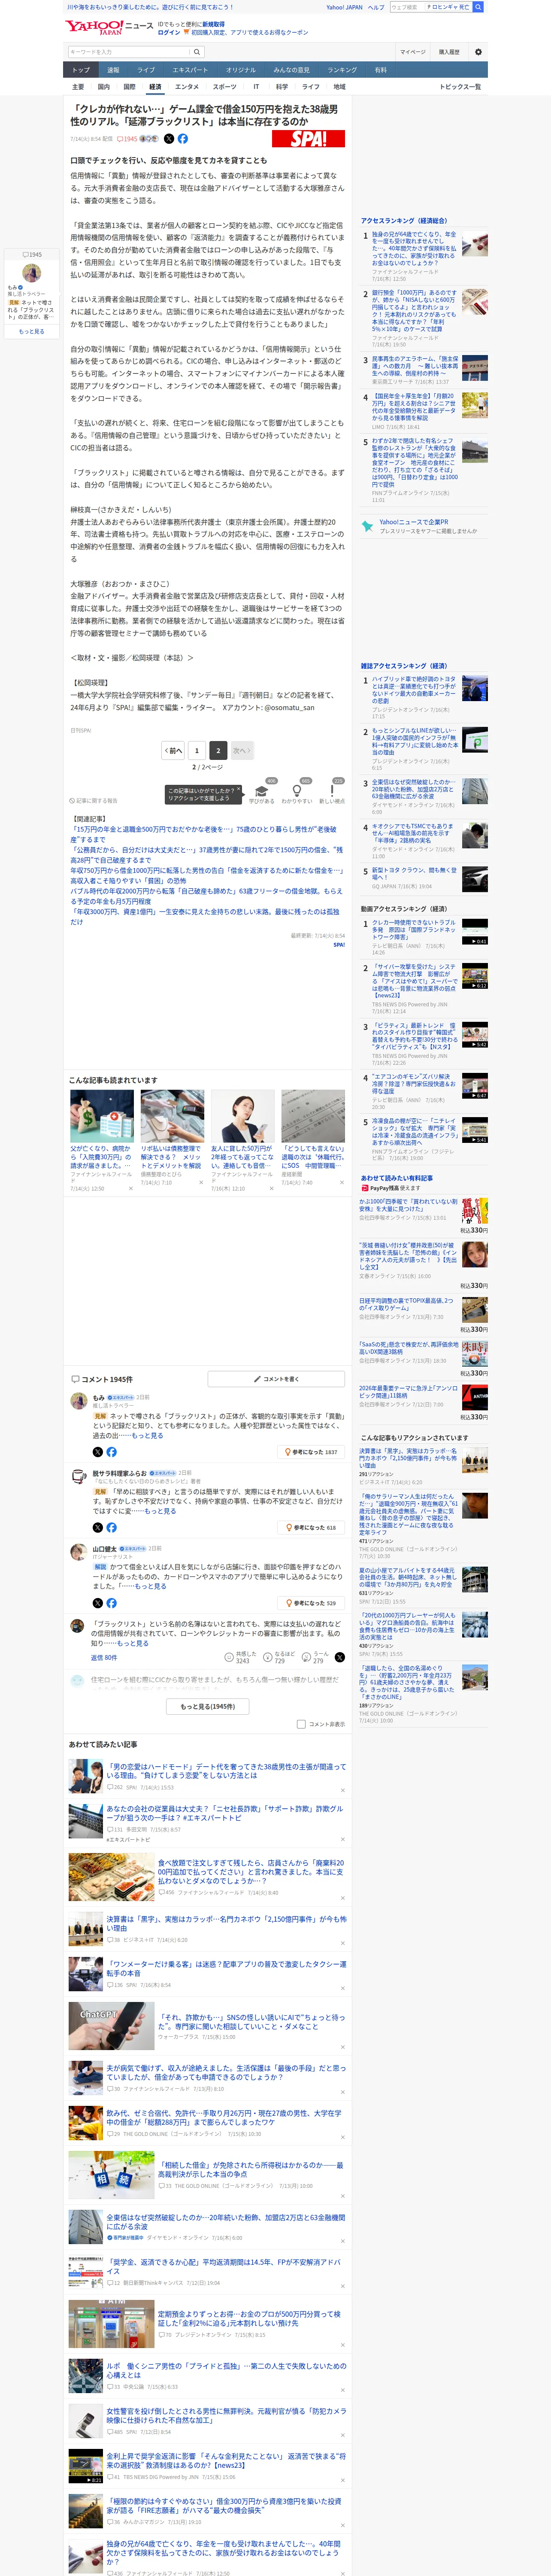Open the settings gear icon
Viewport: 551px width, 2576px height.
(x=478, y=52)
